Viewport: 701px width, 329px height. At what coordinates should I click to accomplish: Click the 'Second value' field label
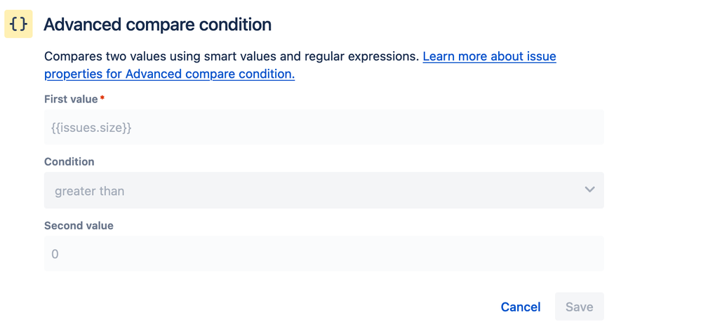coord(79,226)
